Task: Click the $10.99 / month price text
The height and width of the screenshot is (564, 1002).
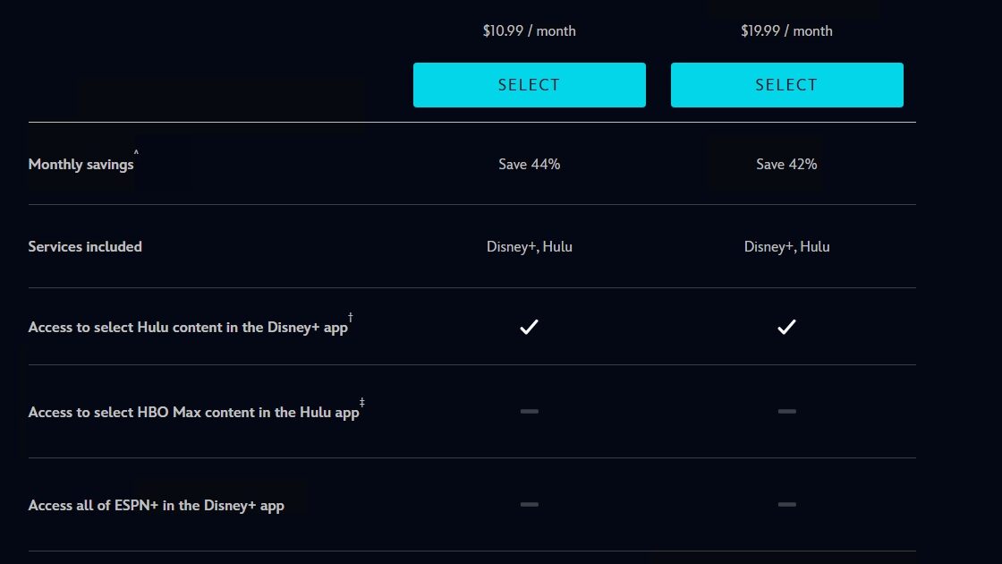Action: pyautogui.click(x=529, y=30)
